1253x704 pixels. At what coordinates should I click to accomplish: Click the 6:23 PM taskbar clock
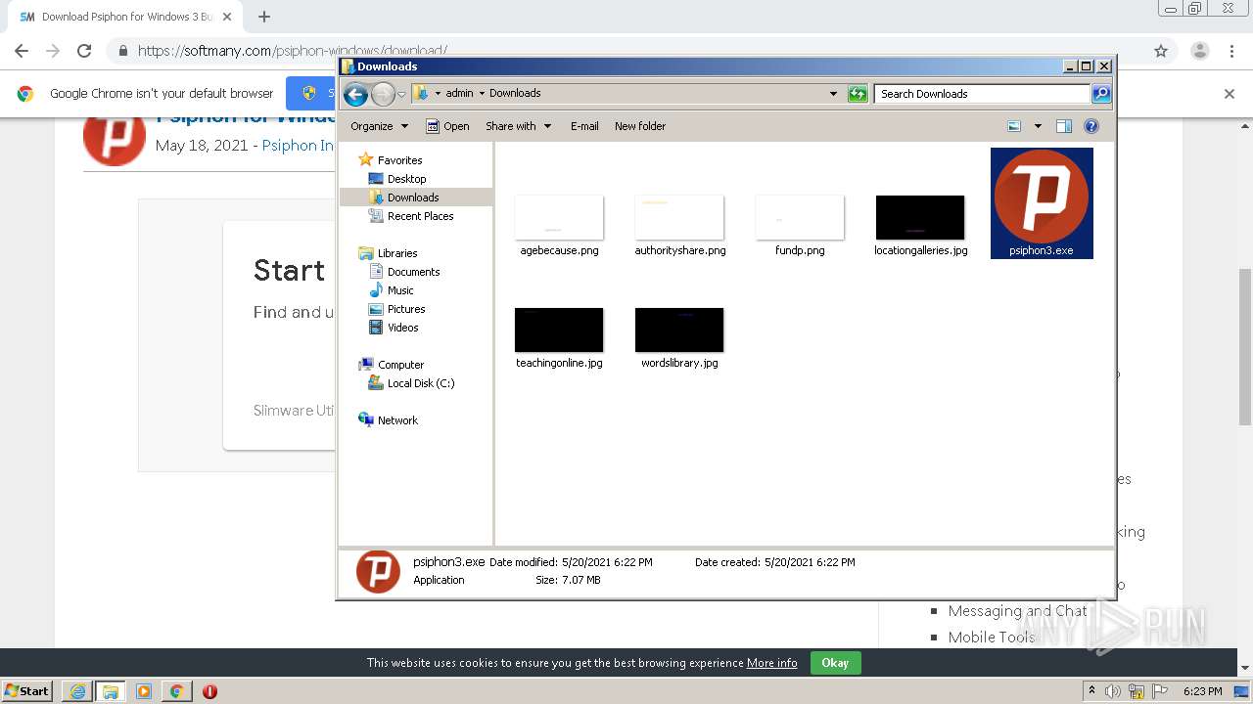(x=1202, y=691)
